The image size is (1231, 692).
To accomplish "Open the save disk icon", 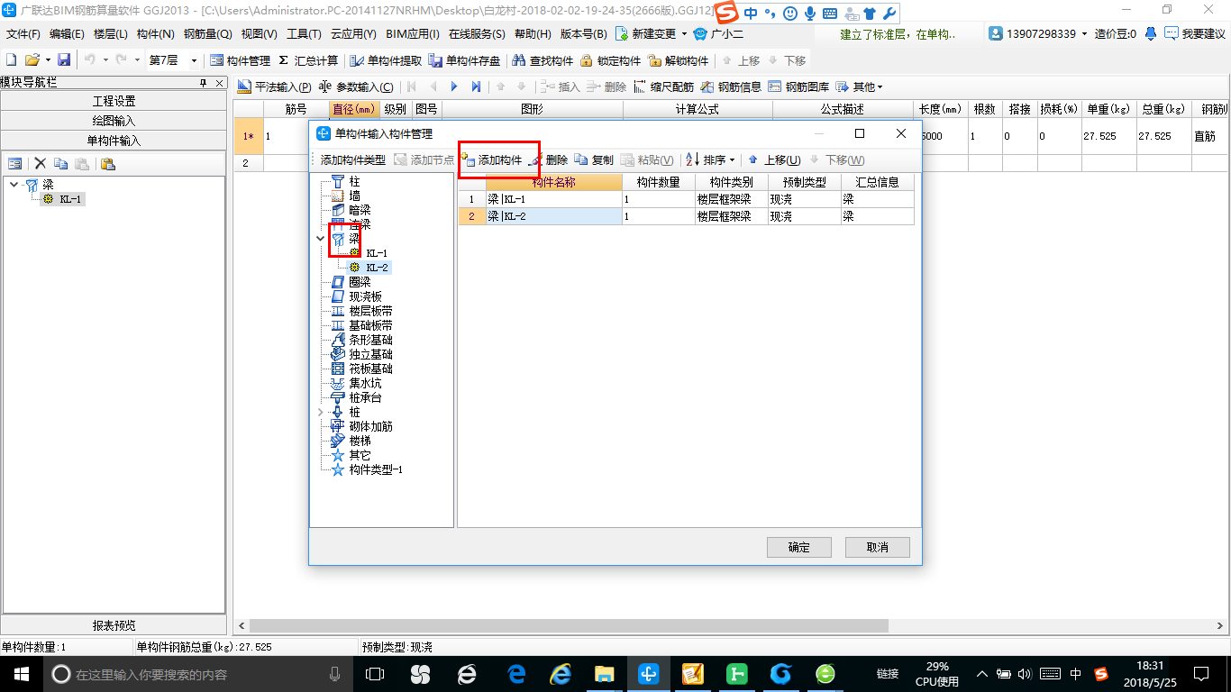I will (64, 60).
